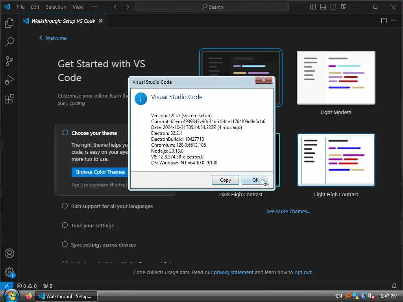Go forward with navigation arrow
The width and height of the screenshot is (403, 302).
click(x=126, y=7)
